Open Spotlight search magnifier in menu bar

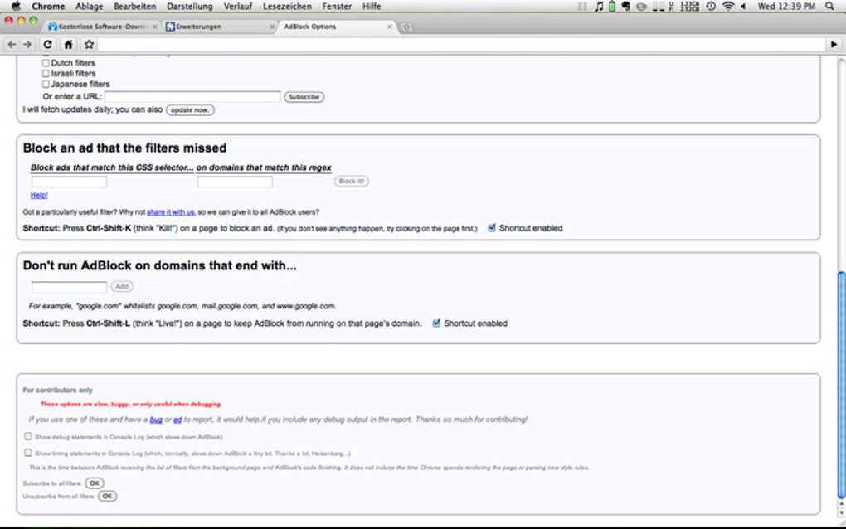(x=829, y=7)
